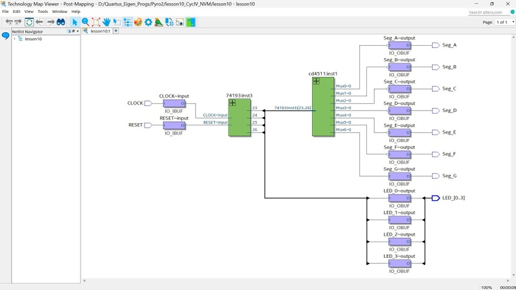
Task: Select the 74193:inst3 green block
Action: click(x=239, y=118)
